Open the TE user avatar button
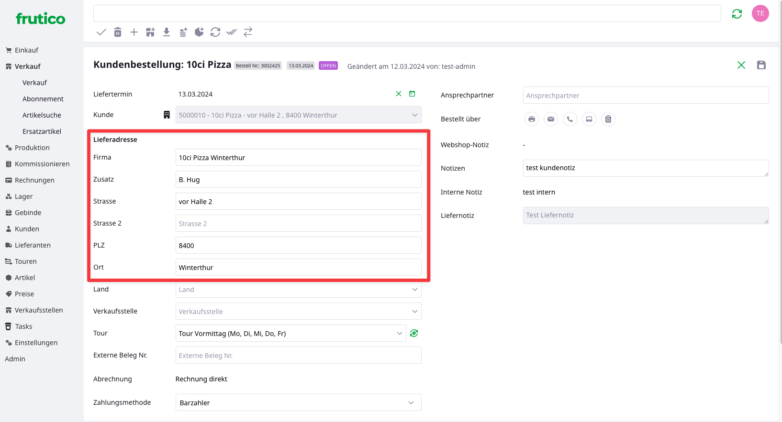 (x=760, y=13)
